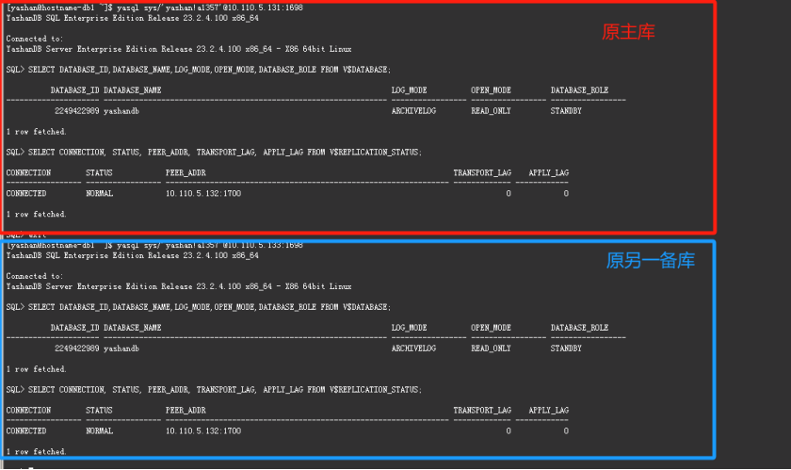Click the V$DATABASE SELECT query in the upper session

[x=209, y=70]
